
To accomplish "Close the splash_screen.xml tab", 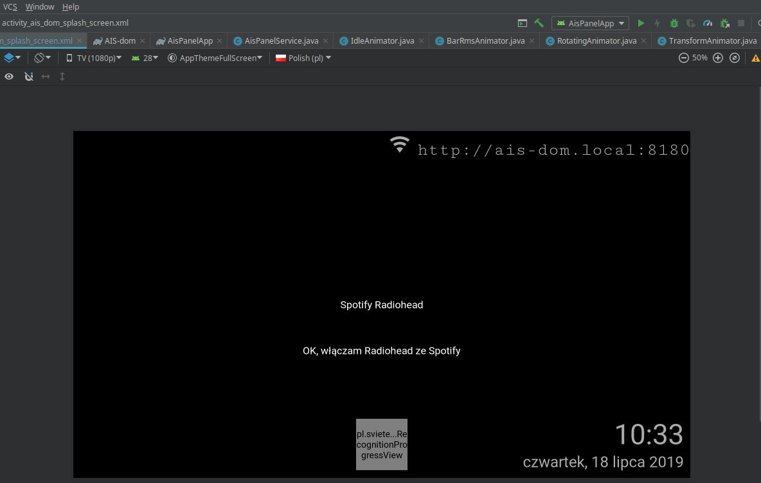I will pos(80,40).
